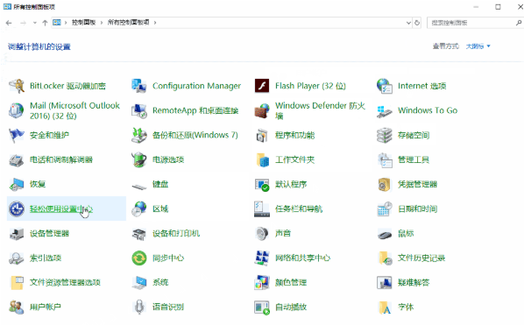Open the 默认程序 icon

[x=262, y=184]
